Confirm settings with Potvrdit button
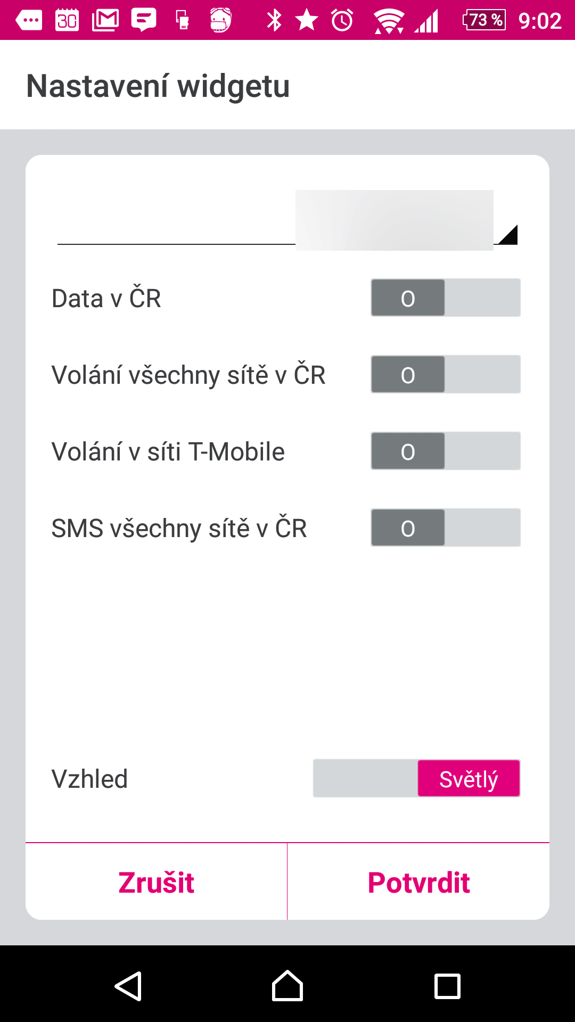This screenshot has height=1022, width=575. 418,882
